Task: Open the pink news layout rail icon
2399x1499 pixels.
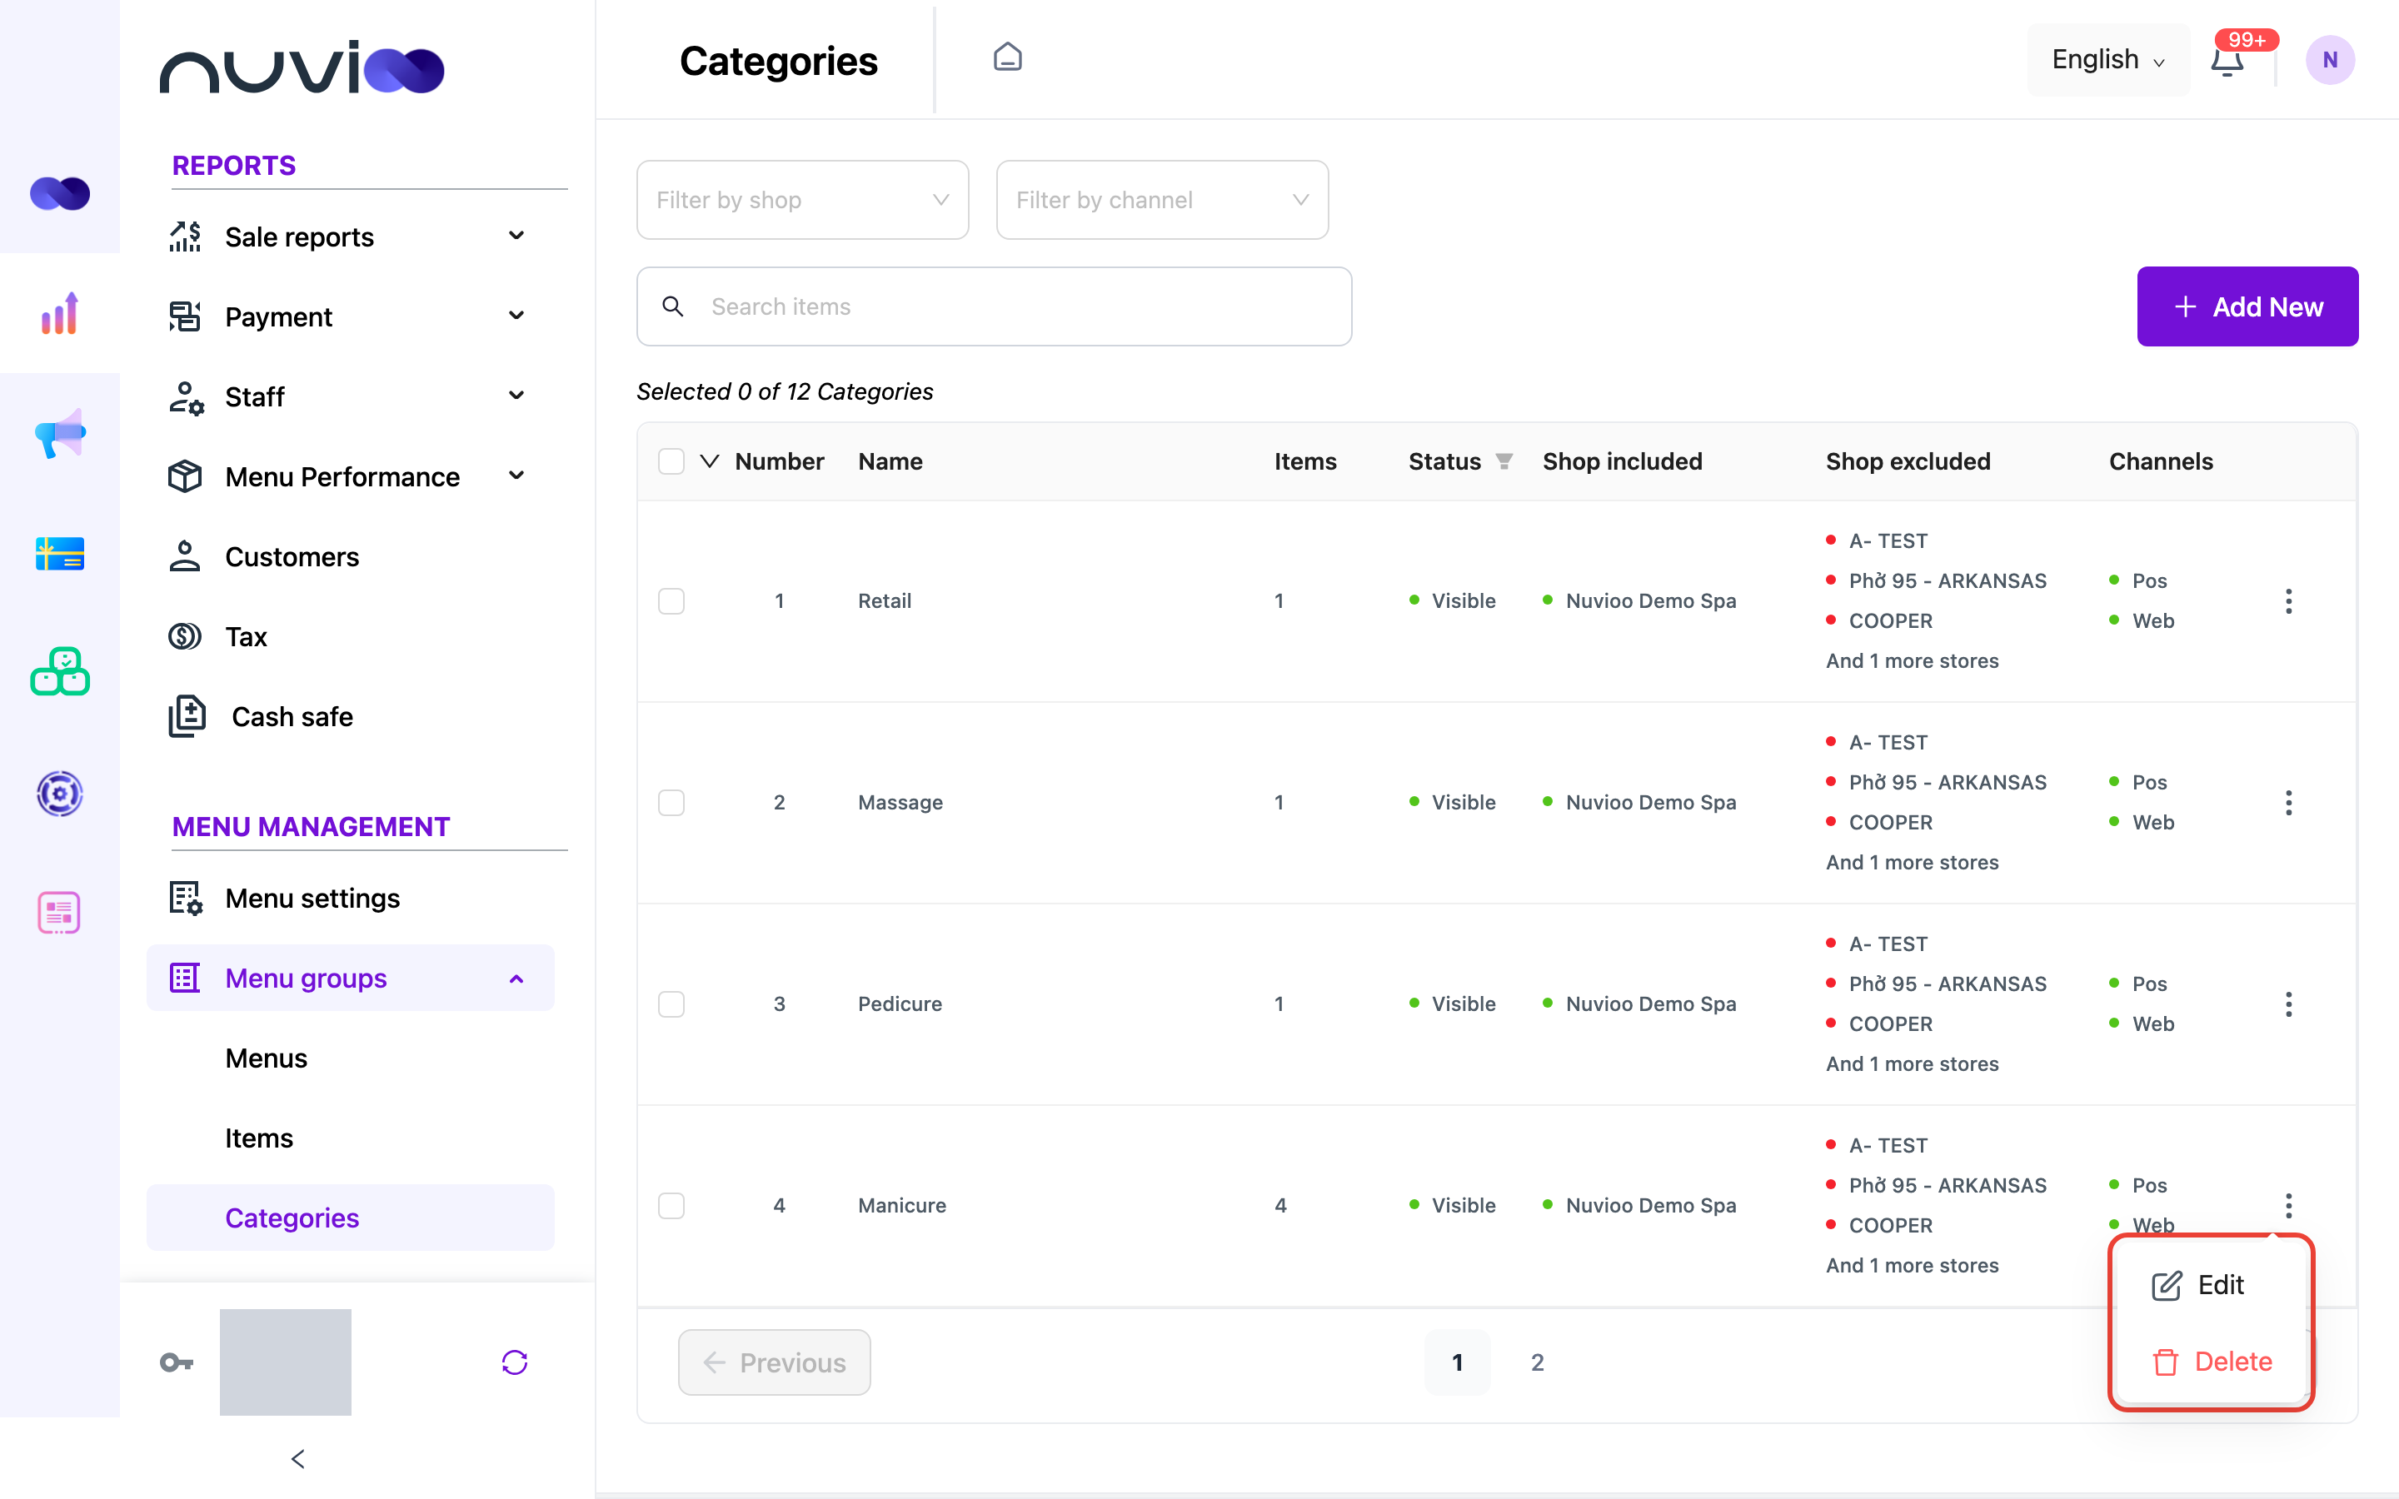Action: click(x=59, y=912)
